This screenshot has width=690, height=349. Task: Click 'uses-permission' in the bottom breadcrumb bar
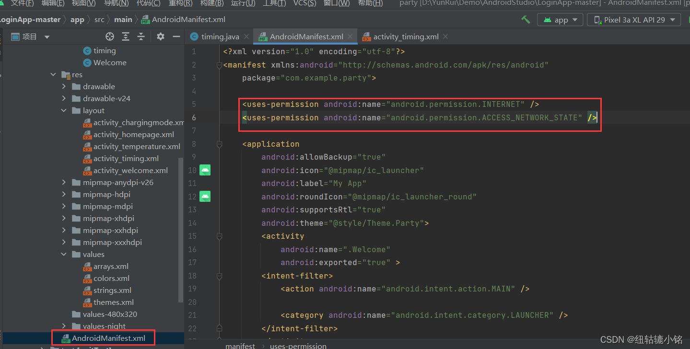[297, 345]
